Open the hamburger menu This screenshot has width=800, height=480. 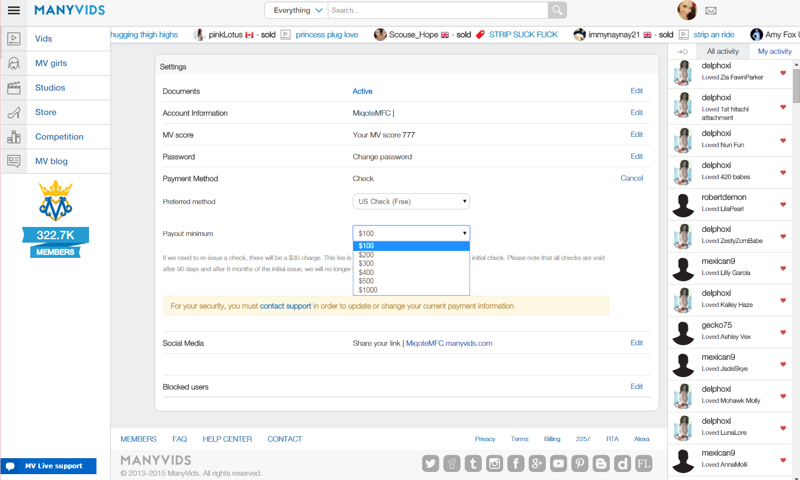coord(14,10)
